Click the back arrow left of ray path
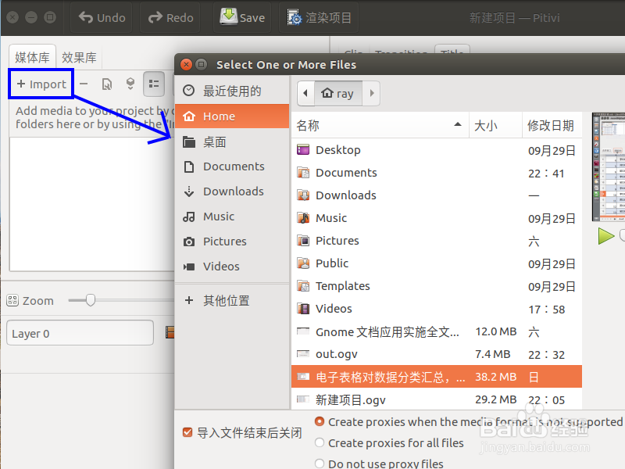Screen dimensions: 625x469 coord(305,93)
